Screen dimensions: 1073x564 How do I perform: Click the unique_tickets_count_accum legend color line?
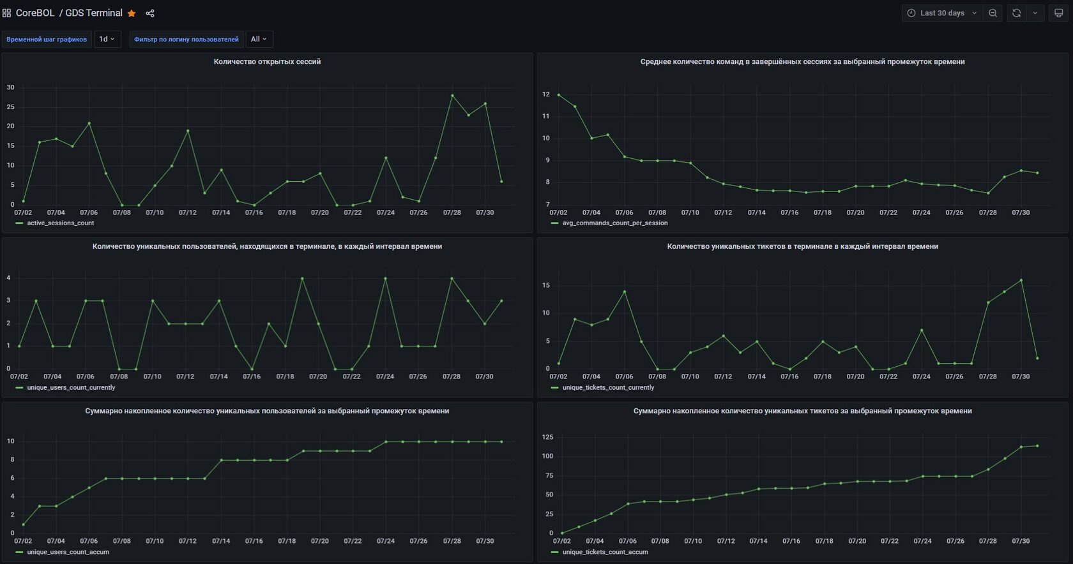[554, 553]
